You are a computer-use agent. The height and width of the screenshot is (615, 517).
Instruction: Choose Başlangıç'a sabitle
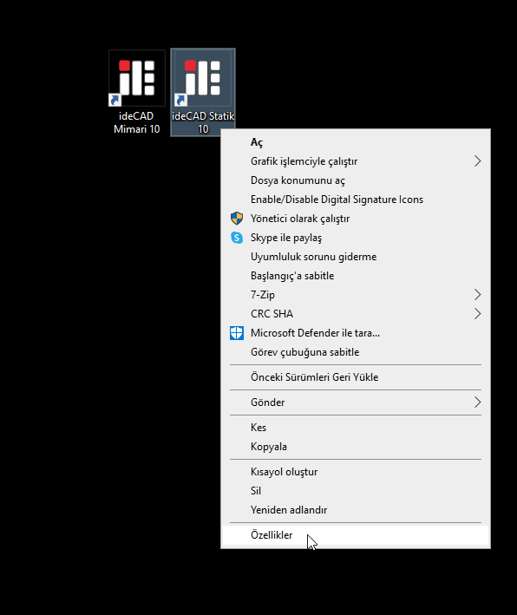point(356,276)
